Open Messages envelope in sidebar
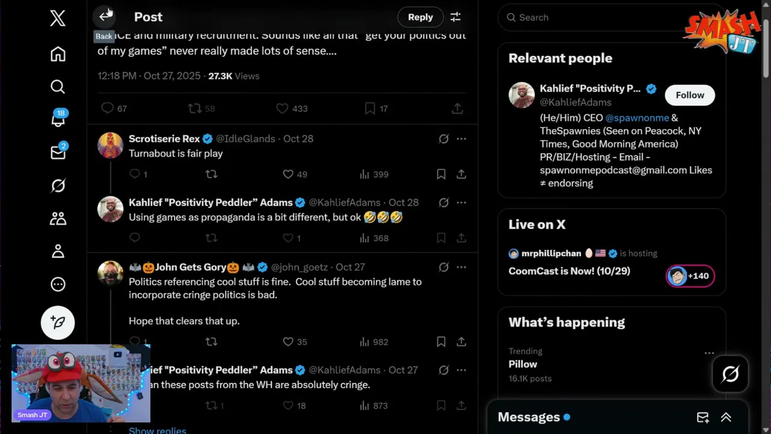771x434 pixels. click(58, 153)
